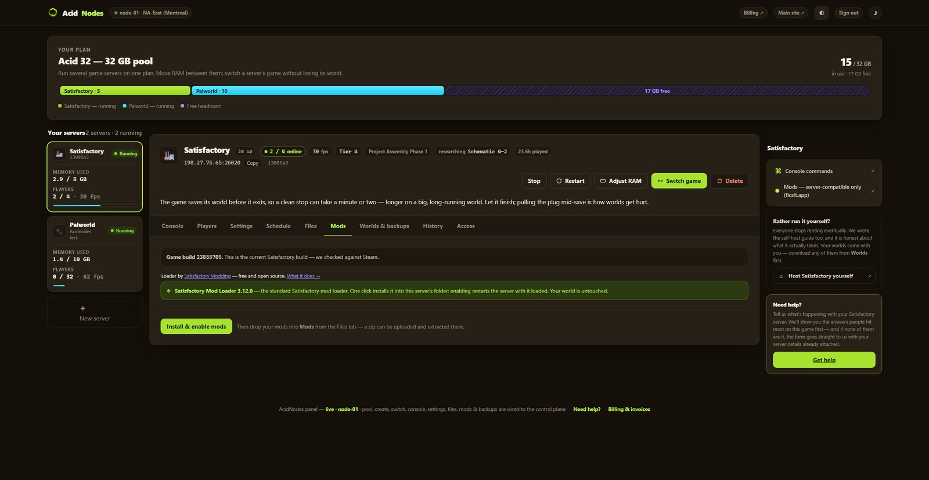Viewport: 929px width, 480px height.
Task: Click the green hexagon icon beside Mods — server-compatible
Action: coord(777,191)
